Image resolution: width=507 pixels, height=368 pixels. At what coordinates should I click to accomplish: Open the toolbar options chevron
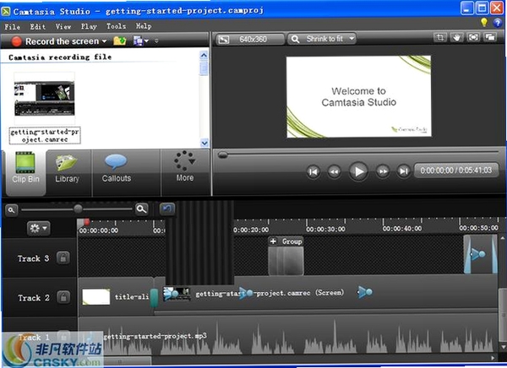156,41
